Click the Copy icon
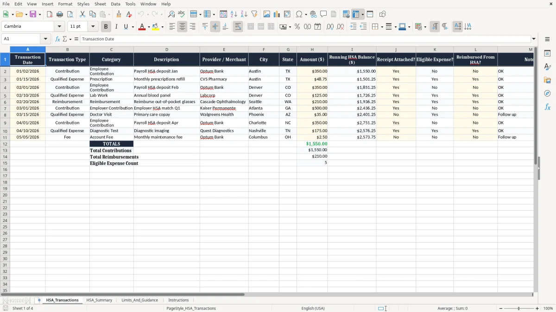Screen dimensions: 556x312 [93, 14]
